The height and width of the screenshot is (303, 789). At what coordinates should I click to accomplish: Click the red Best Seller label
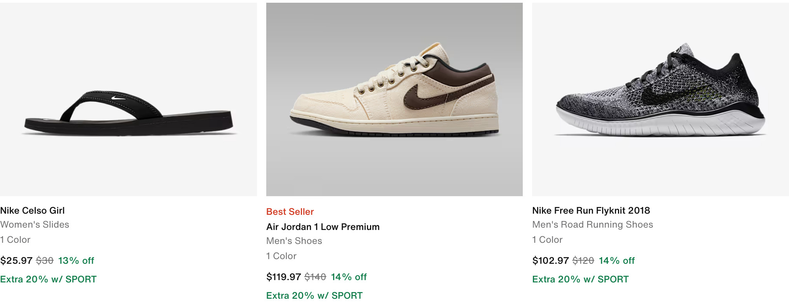pos(290,212)
